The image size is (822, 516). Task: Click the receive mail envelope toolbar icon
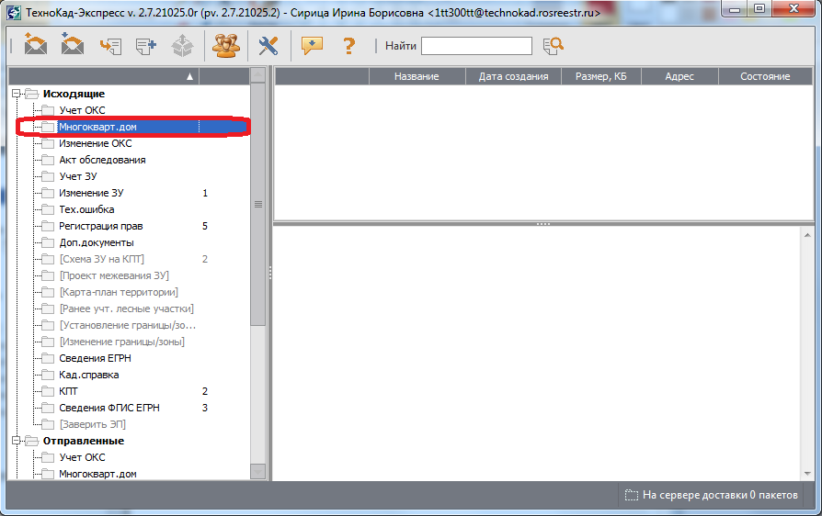(73, 45)
